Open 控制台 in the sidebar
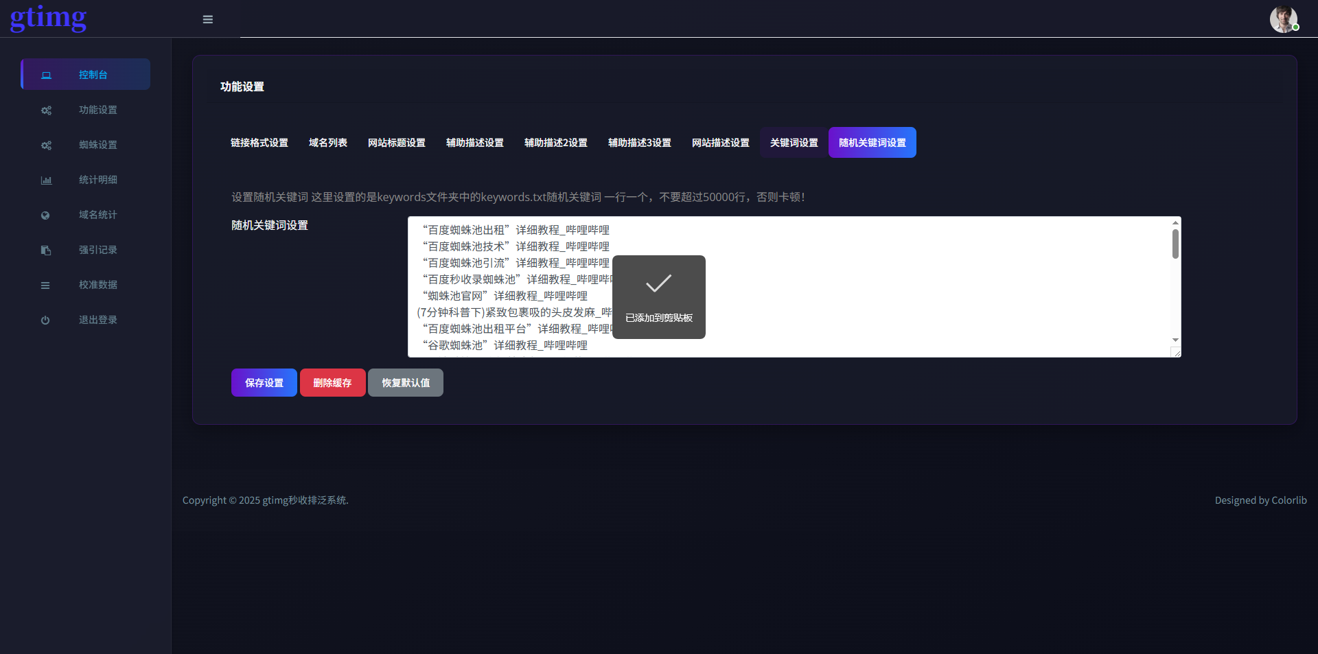Viewport: 1318px width, 654px height. [x=86, y=74]
